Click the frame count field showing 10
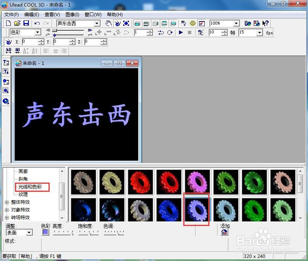This screenshot has height=261, width=308. (215, 32)
